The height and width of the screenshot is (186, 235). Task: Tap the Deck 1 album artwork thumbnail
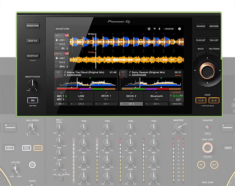[66, 35]
